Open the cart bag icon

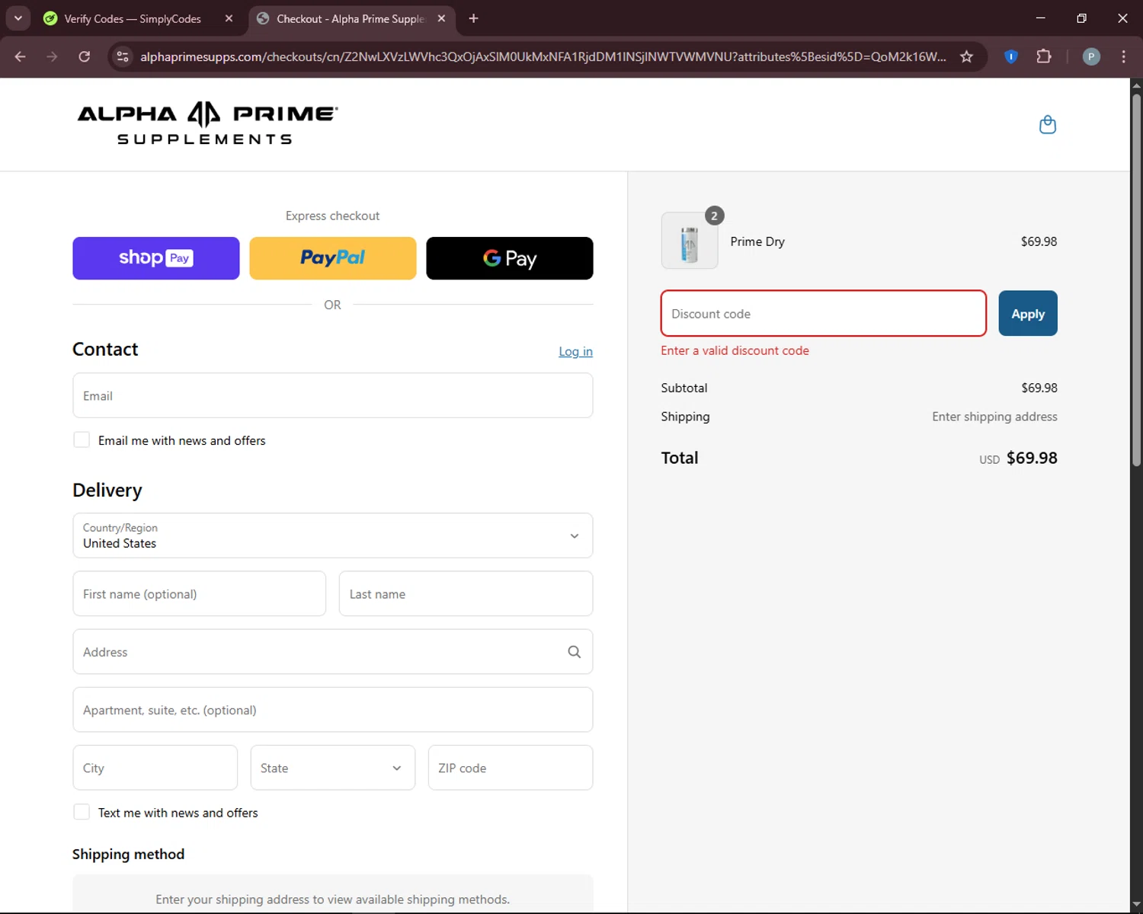click(x=1048, y=125)
